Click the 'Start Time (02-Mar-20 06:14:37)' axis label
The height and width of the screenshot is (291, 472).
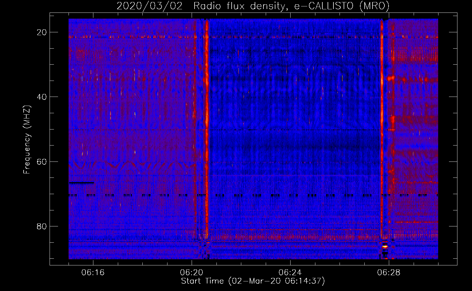pyautogui.click(x=253, y=281)
